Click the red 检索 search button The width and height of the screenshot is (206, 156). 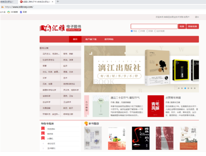click(x=182, y=26)
